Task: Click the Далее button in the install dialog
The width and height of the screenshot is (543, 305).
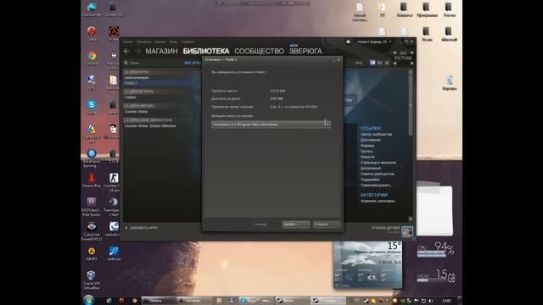Action: point(296,225)
